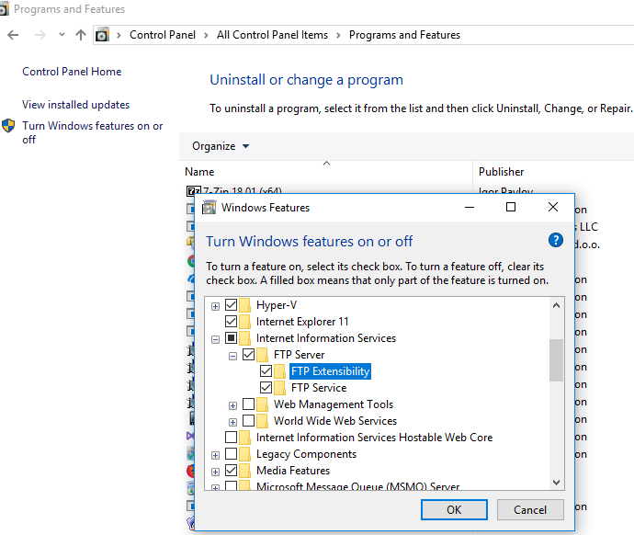
Task: Uncheck the FTP Service checkbox
Action: (x=266, y=387)
